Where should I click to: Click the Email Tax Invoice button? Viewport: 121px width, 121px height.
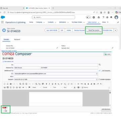pos(94,30)
